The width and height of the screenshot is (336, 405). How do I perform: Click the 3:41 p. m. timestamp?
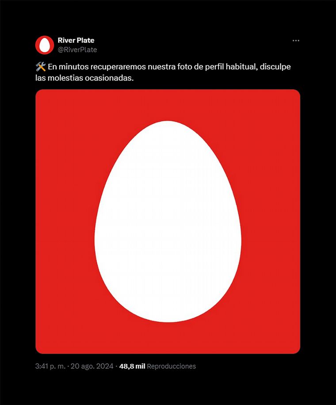50,367
